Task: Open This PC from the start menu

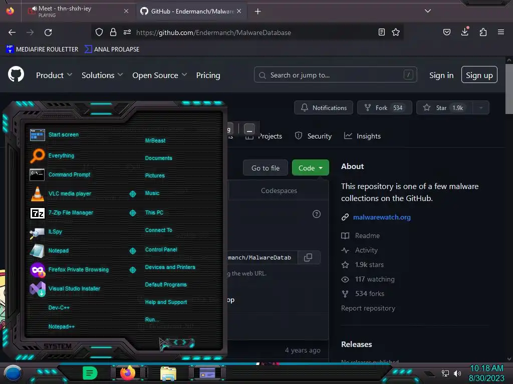Action: tap(154, 212)
